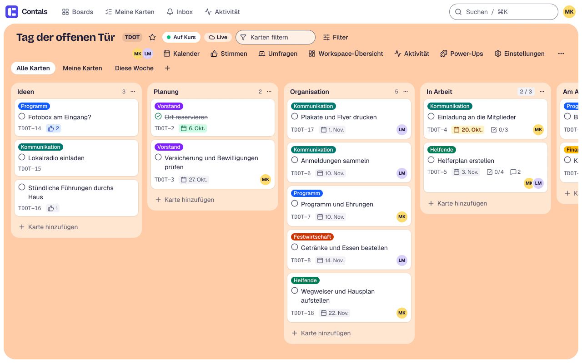Add a new board view with plus icon
Image resolution: width=582 pixels, height=363 pixels.
click(x=167, y=68)
